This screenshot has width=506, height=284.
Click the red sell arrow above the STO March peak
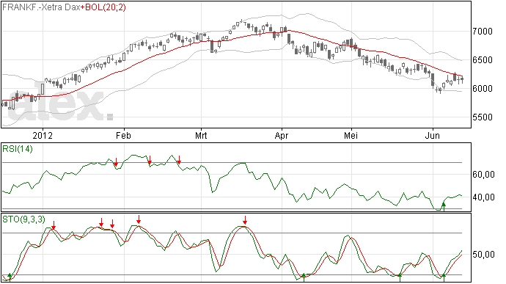click(245, 220)
